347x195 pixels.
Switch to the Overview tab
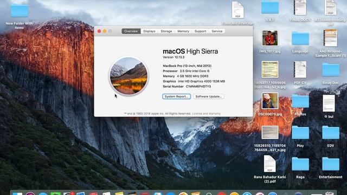131,31
